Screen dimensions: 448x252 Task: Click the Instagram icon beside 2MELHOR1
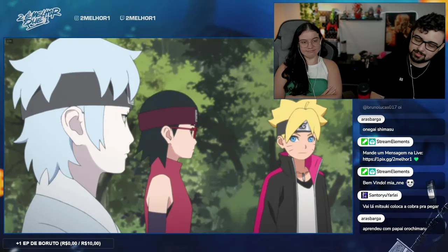click(77, 18)
